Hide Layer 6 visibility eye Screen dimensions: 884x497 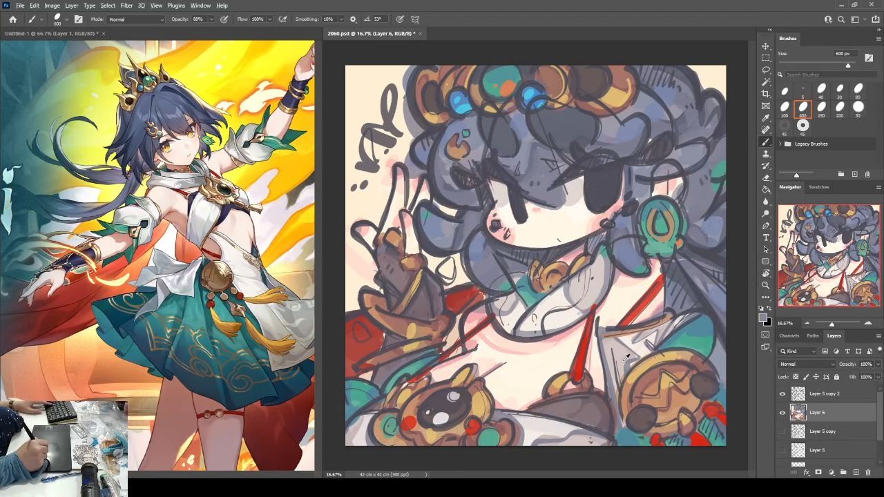pos(782,413)
